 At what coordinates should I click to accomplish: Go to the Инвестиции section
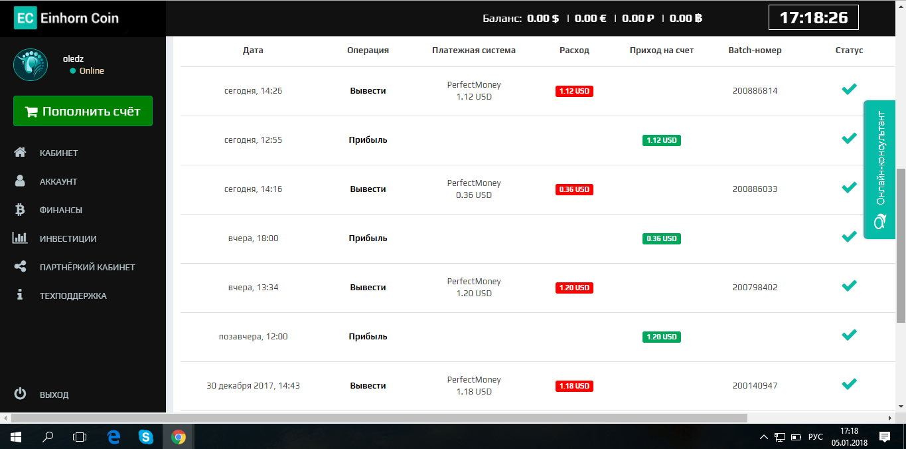[68, 238]
